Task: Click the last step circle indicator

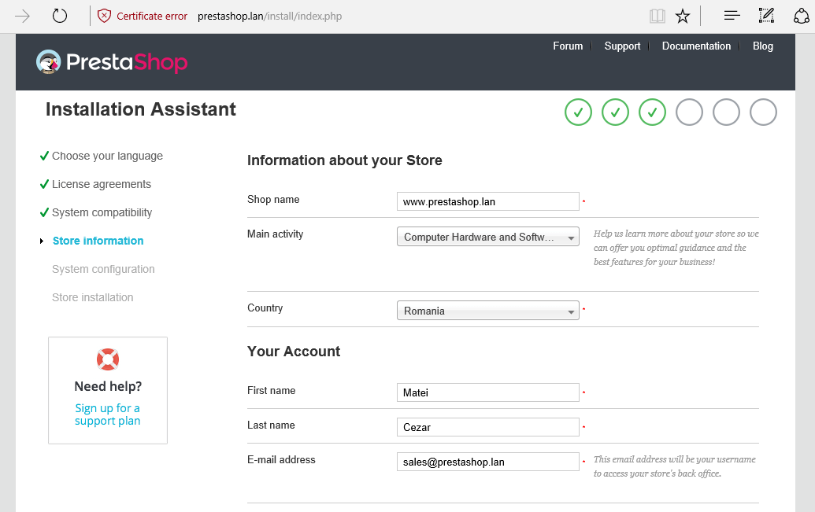Action: 763,112
